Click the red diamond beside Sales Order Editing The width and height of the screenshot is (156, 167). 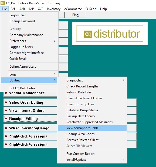click(6, 102)
